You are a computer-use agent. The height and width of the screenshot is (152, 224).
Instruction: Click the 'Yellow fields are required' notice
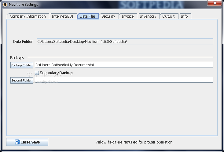coord(134,142)
